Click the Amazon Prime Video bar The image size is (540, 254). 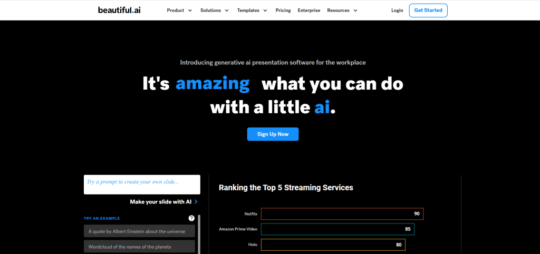click(337, 229)
